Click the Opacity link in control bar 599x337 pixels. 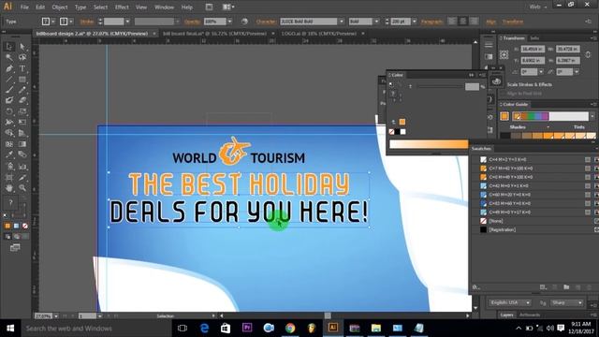(192, 22)
